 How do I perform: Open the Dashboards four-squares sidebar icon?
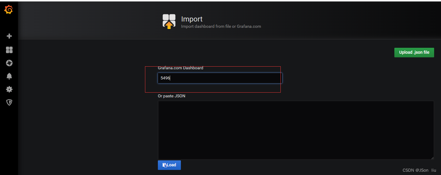(x=9, y=50)
